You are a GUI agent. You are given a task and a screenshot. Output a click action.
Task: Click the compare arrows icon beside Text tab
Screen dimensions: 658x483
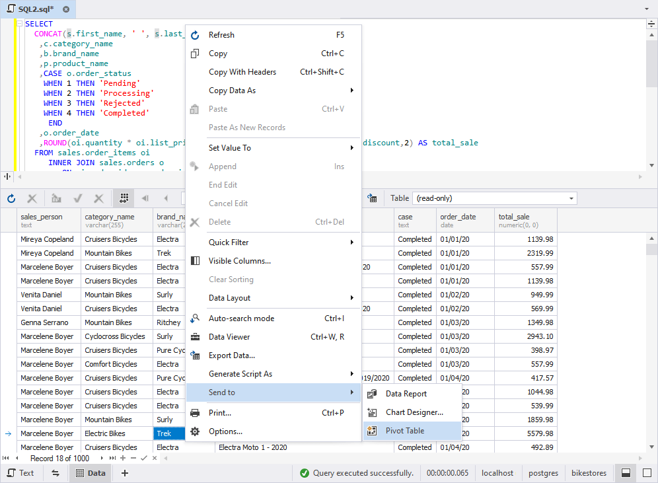tap(55, 473)
